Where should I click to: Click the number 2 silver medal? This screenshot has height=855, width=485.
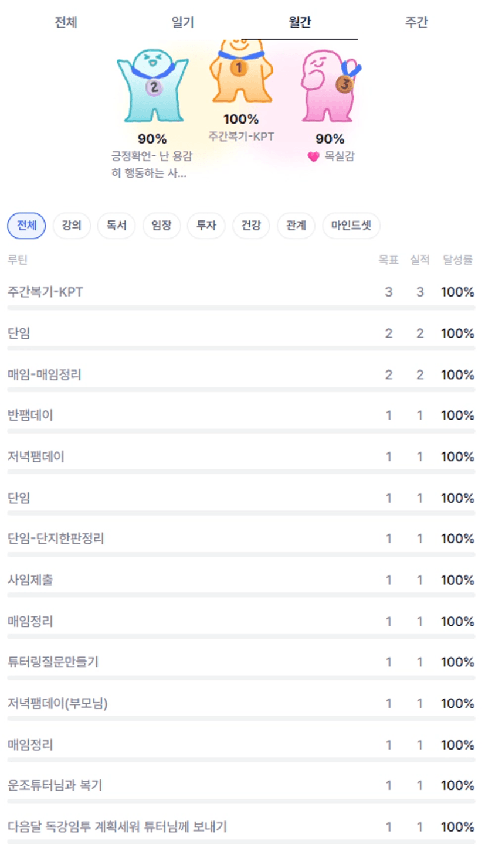click(x=154, y=87)
